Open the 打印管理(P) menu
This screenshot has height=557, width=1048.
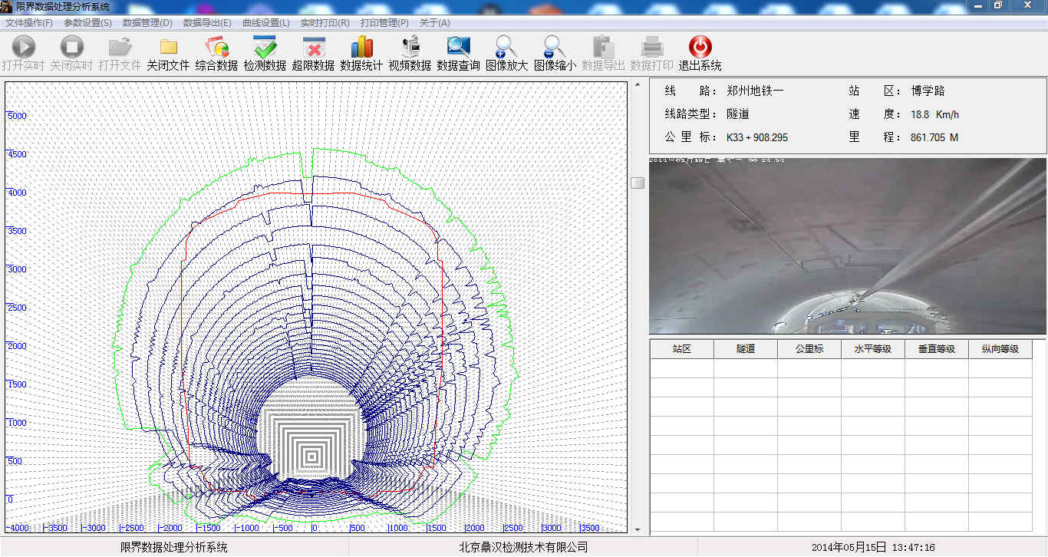coord(384,23)
